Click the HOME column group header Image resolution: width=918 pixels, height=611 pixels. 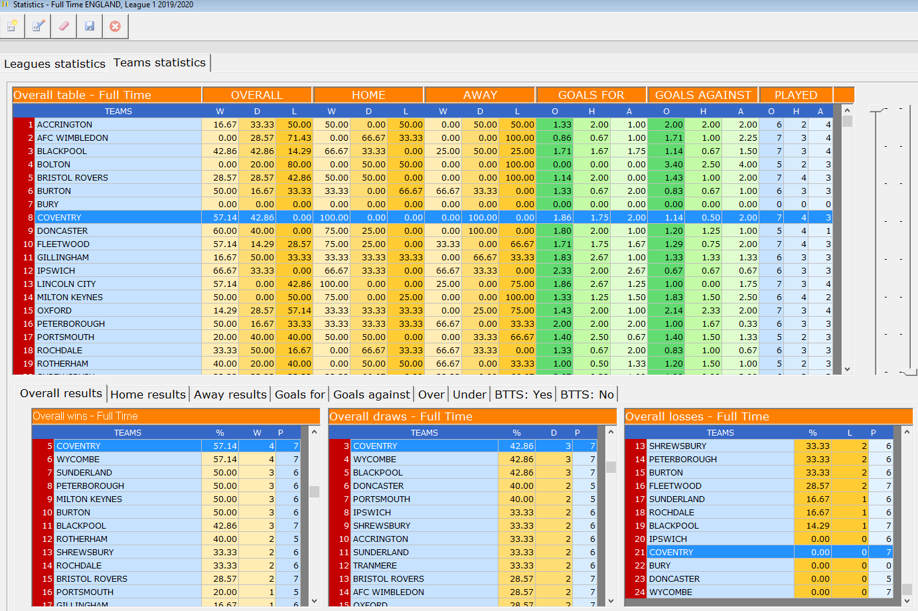pos(368,95)
